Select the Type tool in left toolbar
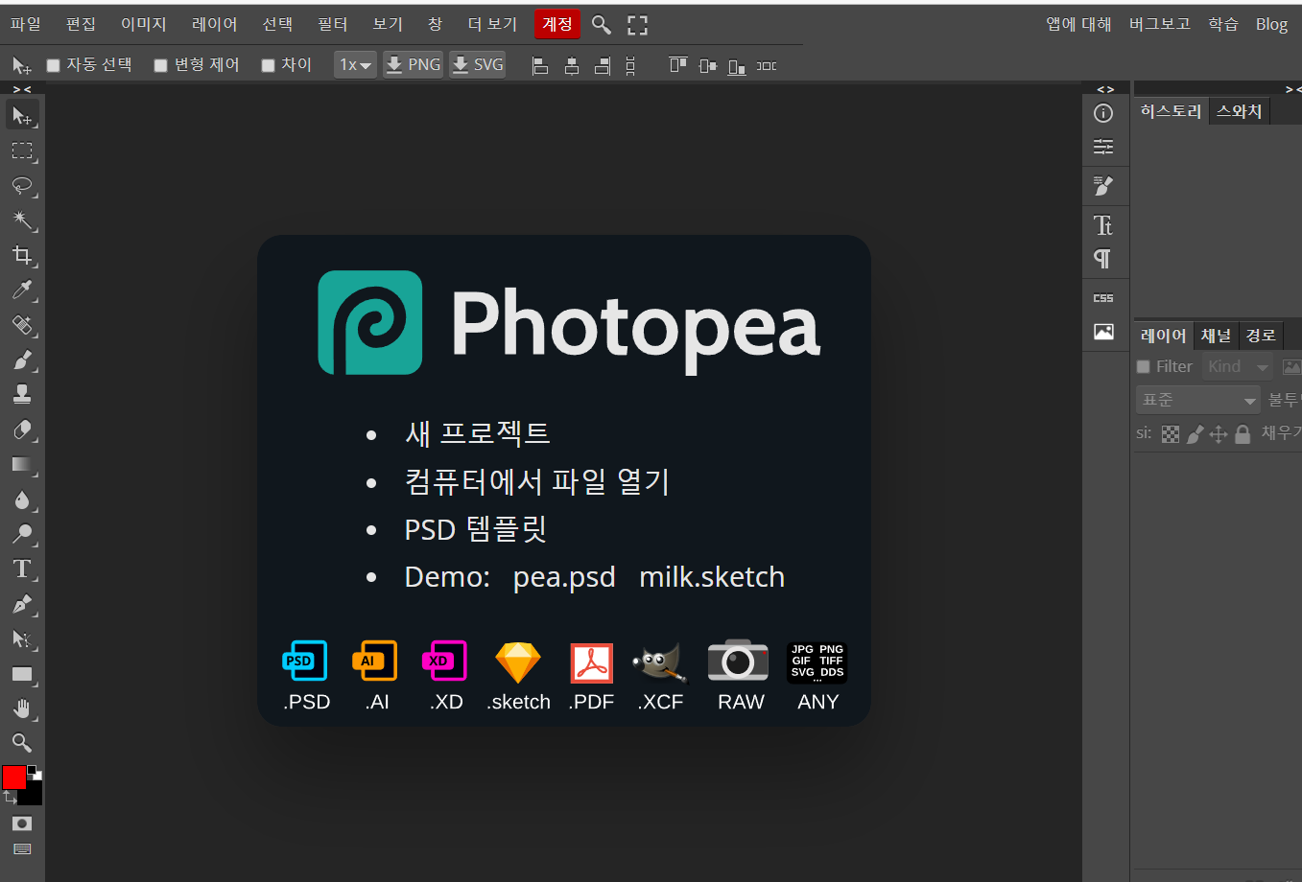 click(x=22, y=569)
